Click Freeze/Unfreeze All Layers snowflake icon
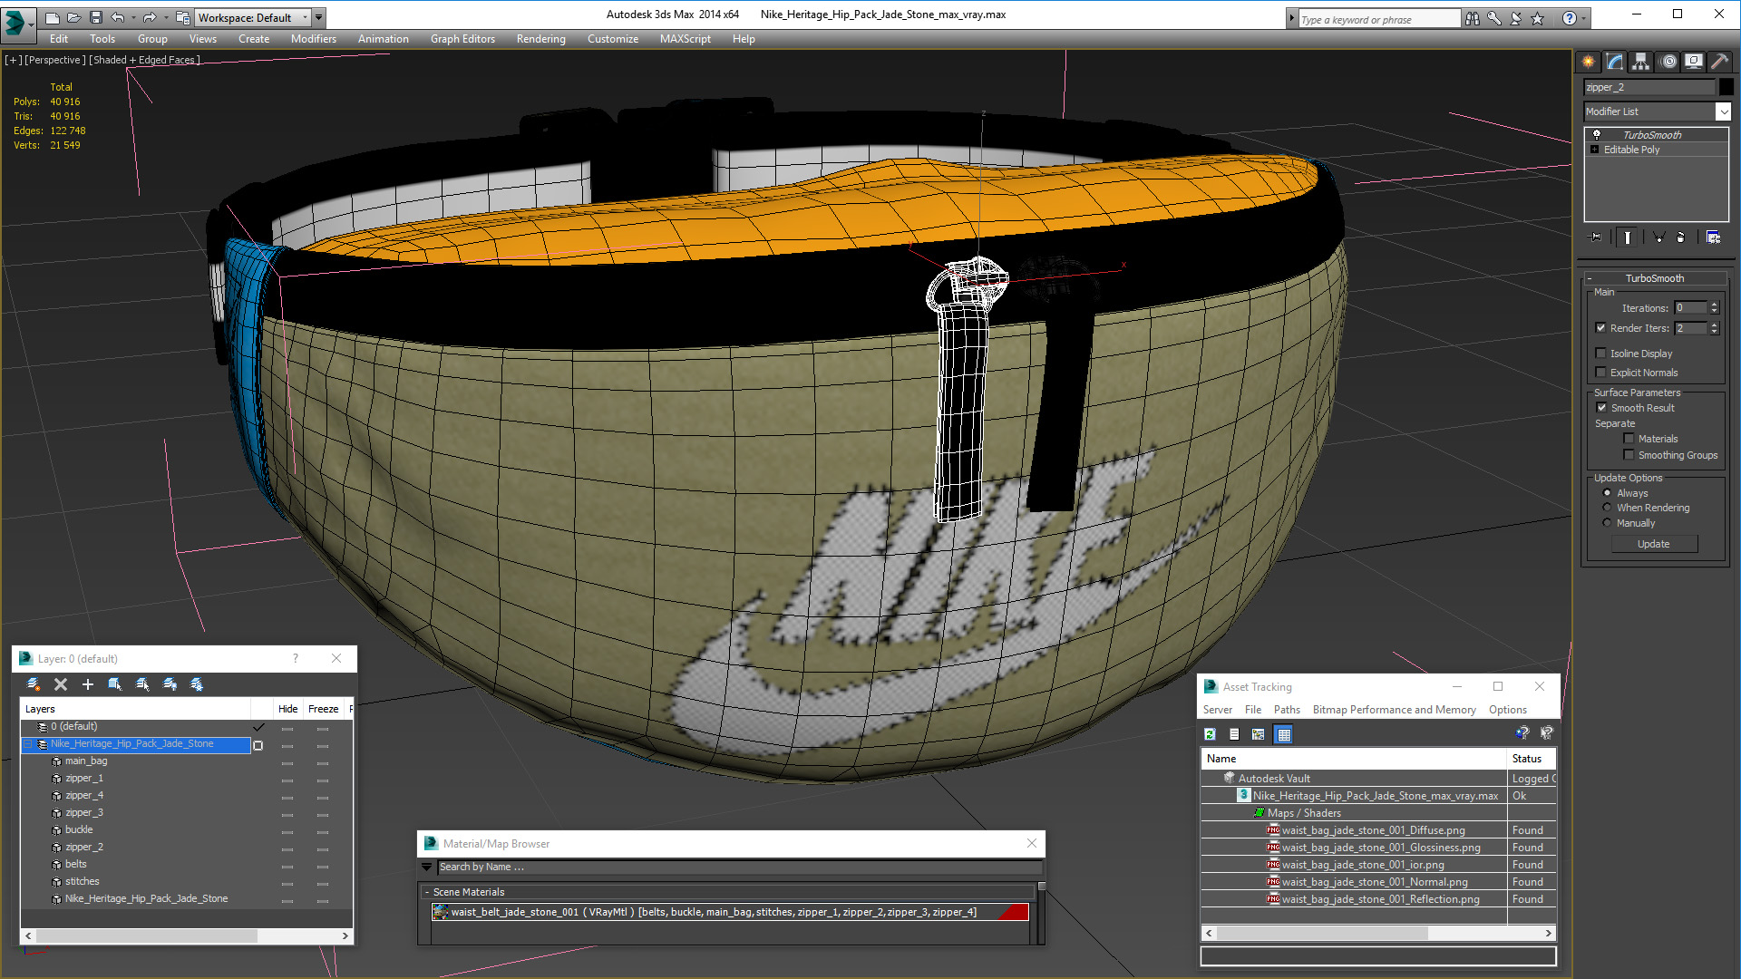Viewport: 1741px width, 979px height. pos(197,684)
